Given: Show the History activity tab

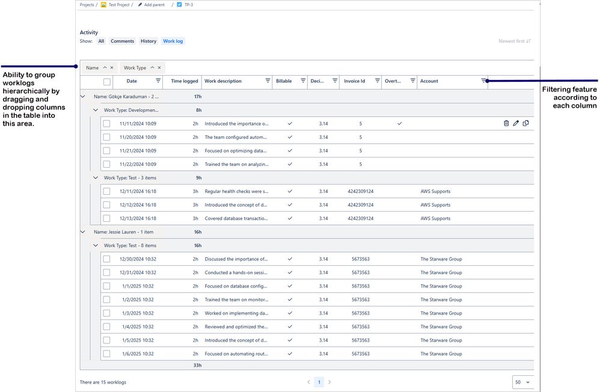Looking at the screenshot, I should tap(148, 41).
